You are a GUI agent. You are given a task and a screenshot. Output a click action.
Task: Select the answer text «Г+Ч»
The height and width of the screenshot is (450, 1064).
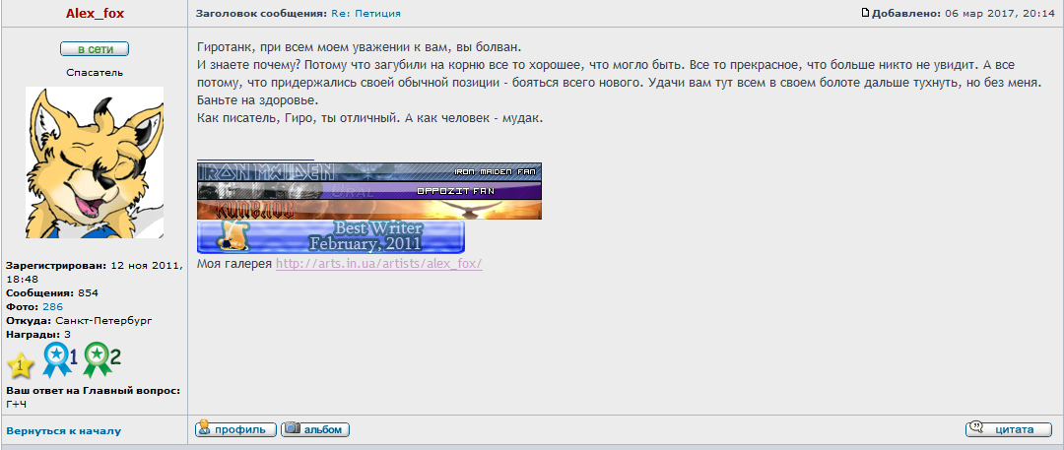point(17,404)
